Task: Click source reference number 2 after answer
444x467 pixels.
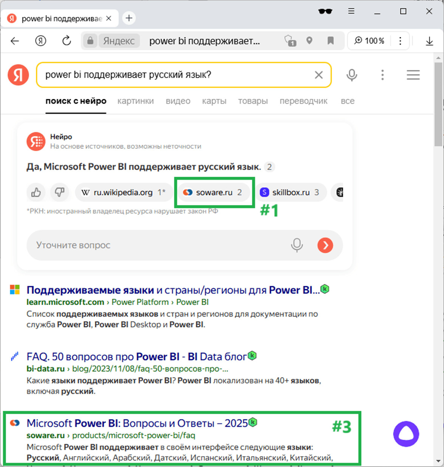Action: 269,167
